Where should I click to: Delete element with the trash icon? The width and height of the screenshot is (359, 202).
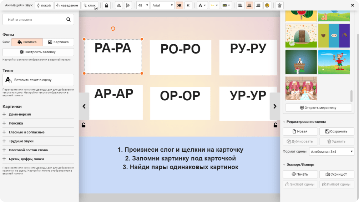pos(279,5)
